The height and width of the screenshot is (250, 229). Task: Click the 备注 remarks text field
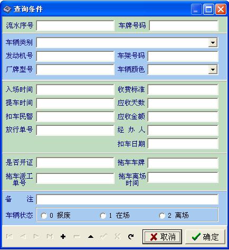pos(127,199)
